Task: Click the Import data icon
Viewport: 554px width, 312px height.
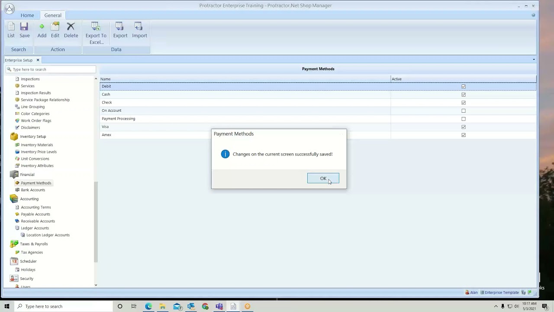Action: coord(139,30)
